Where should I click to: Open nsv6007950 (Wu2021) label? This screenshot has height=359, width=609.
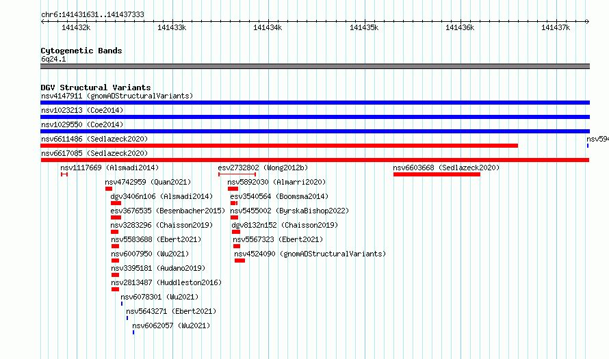click(x=150, y=254)
